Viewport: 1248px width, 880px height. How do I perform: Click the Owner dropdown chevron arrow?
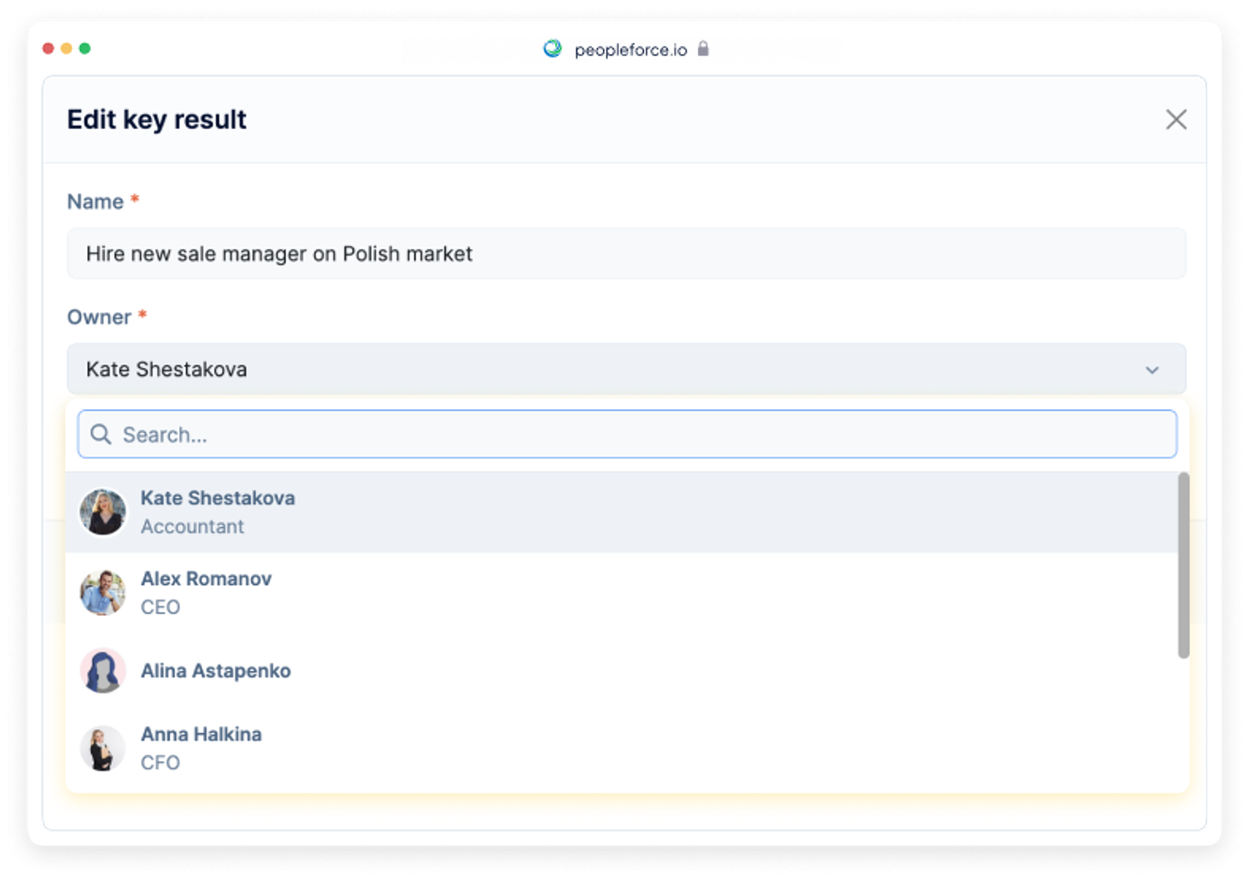pyautogui.click(x=1152, y=370)
